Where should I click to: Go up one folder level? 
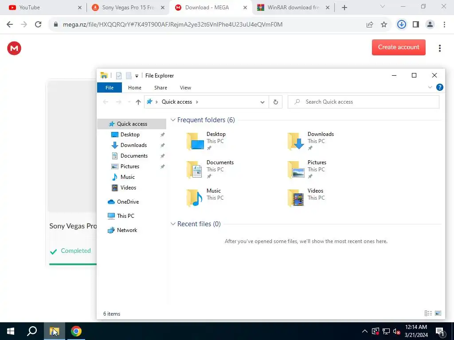138,102
